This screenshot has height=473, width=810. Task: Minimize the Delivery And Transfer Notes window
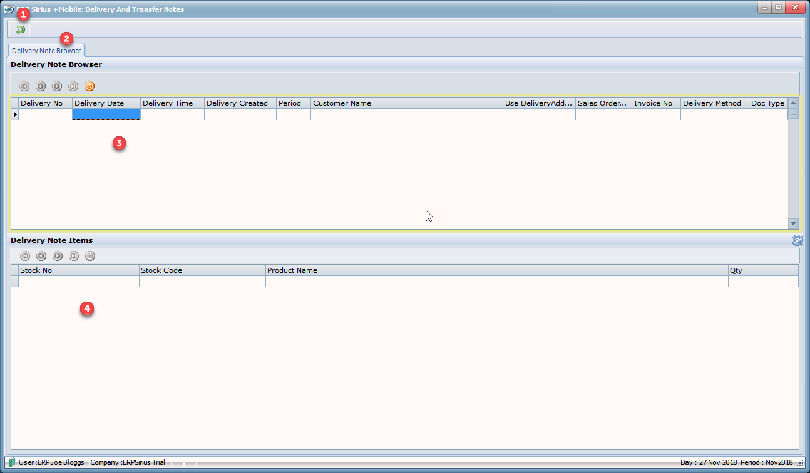pos(764,8)
